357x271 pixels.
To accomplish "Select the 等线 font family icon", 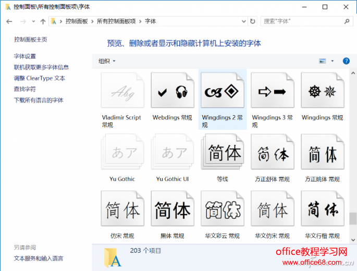I will tap(223, 152).
